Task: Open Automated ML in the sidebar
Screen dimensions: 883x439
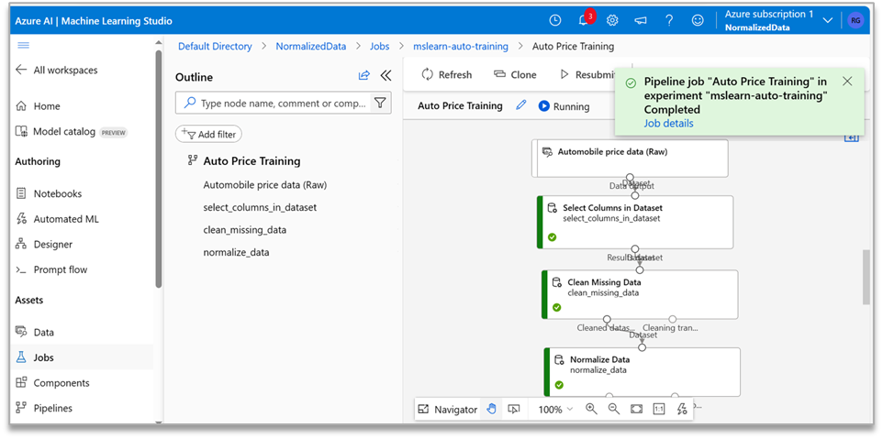Action: pos(58,219)
